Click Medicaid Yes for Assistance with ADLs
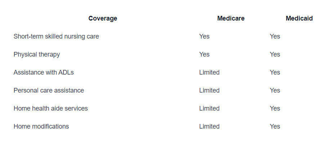This screenshot has height=143, width=335. click(275, 72)
